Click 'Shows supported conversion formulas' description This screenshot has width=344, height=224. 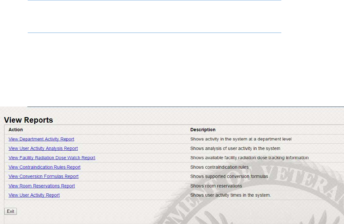(229, 177)
